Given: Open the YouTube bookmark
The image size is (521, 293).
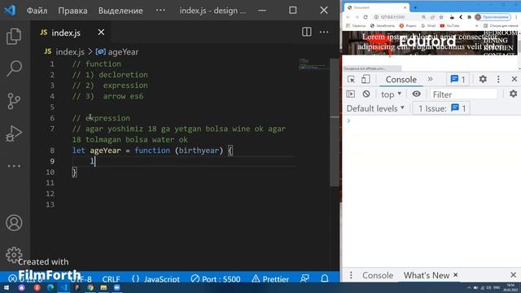Looking at the screenshot, I should tap(449, 25).
